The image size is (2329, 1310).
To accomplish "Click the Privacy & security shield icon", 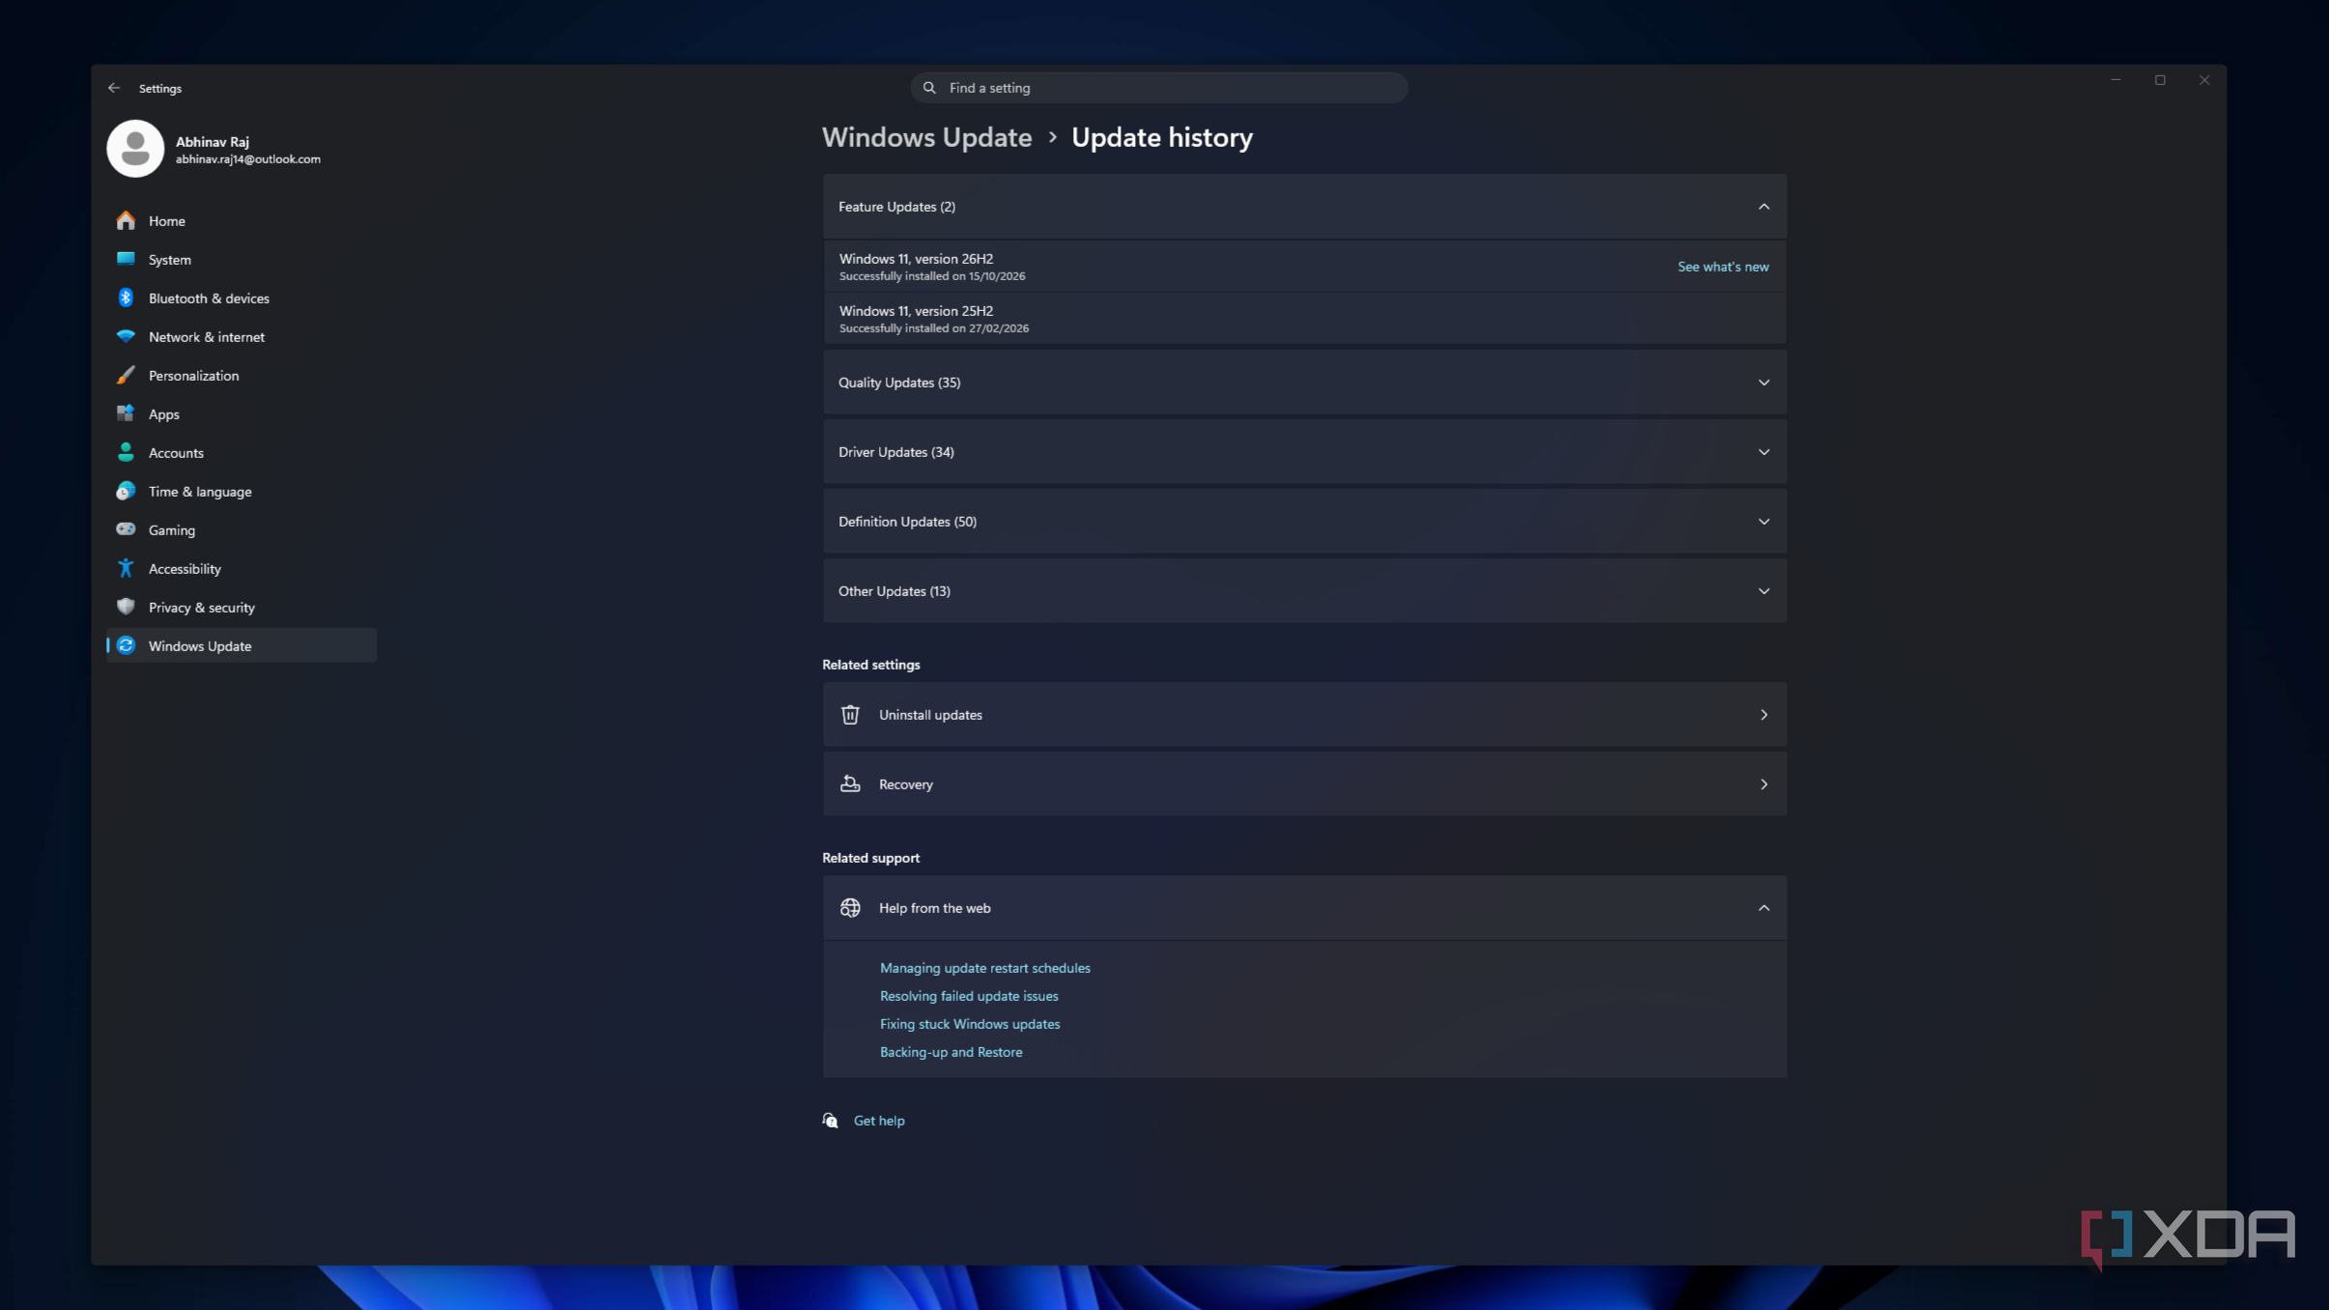I will pyautogui.click(x=126, y=607).
